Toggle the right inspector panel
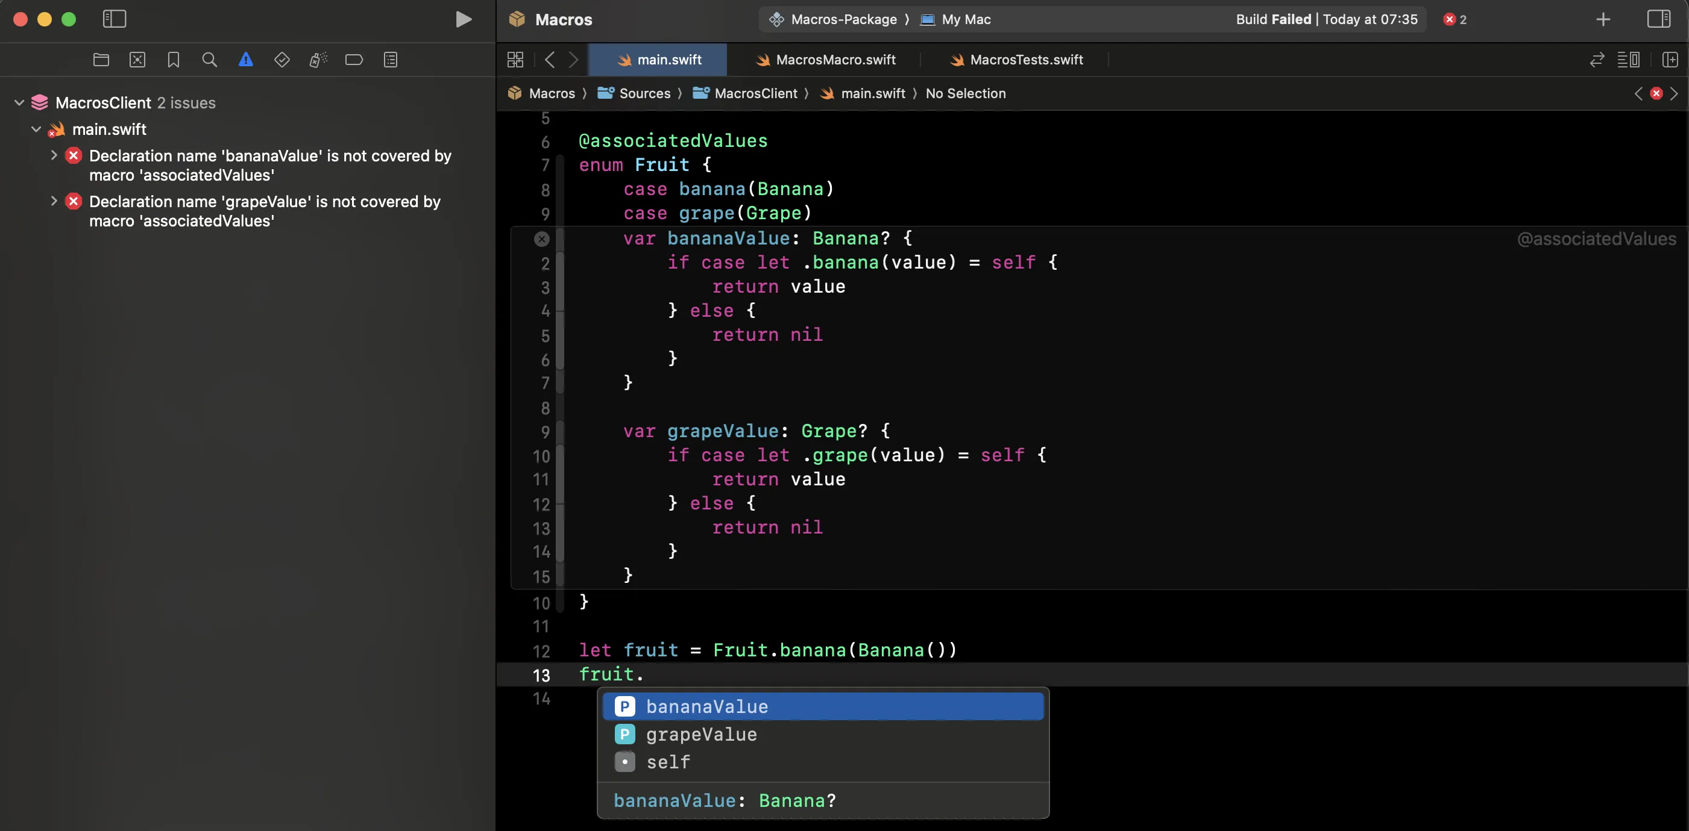This screenshot has height=831, width=1689. [1658, 19]
